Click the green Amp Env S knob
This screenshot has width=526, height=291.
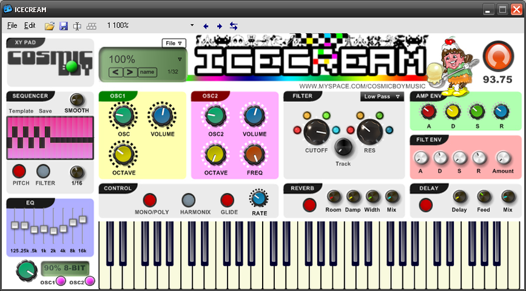[477, 112]
